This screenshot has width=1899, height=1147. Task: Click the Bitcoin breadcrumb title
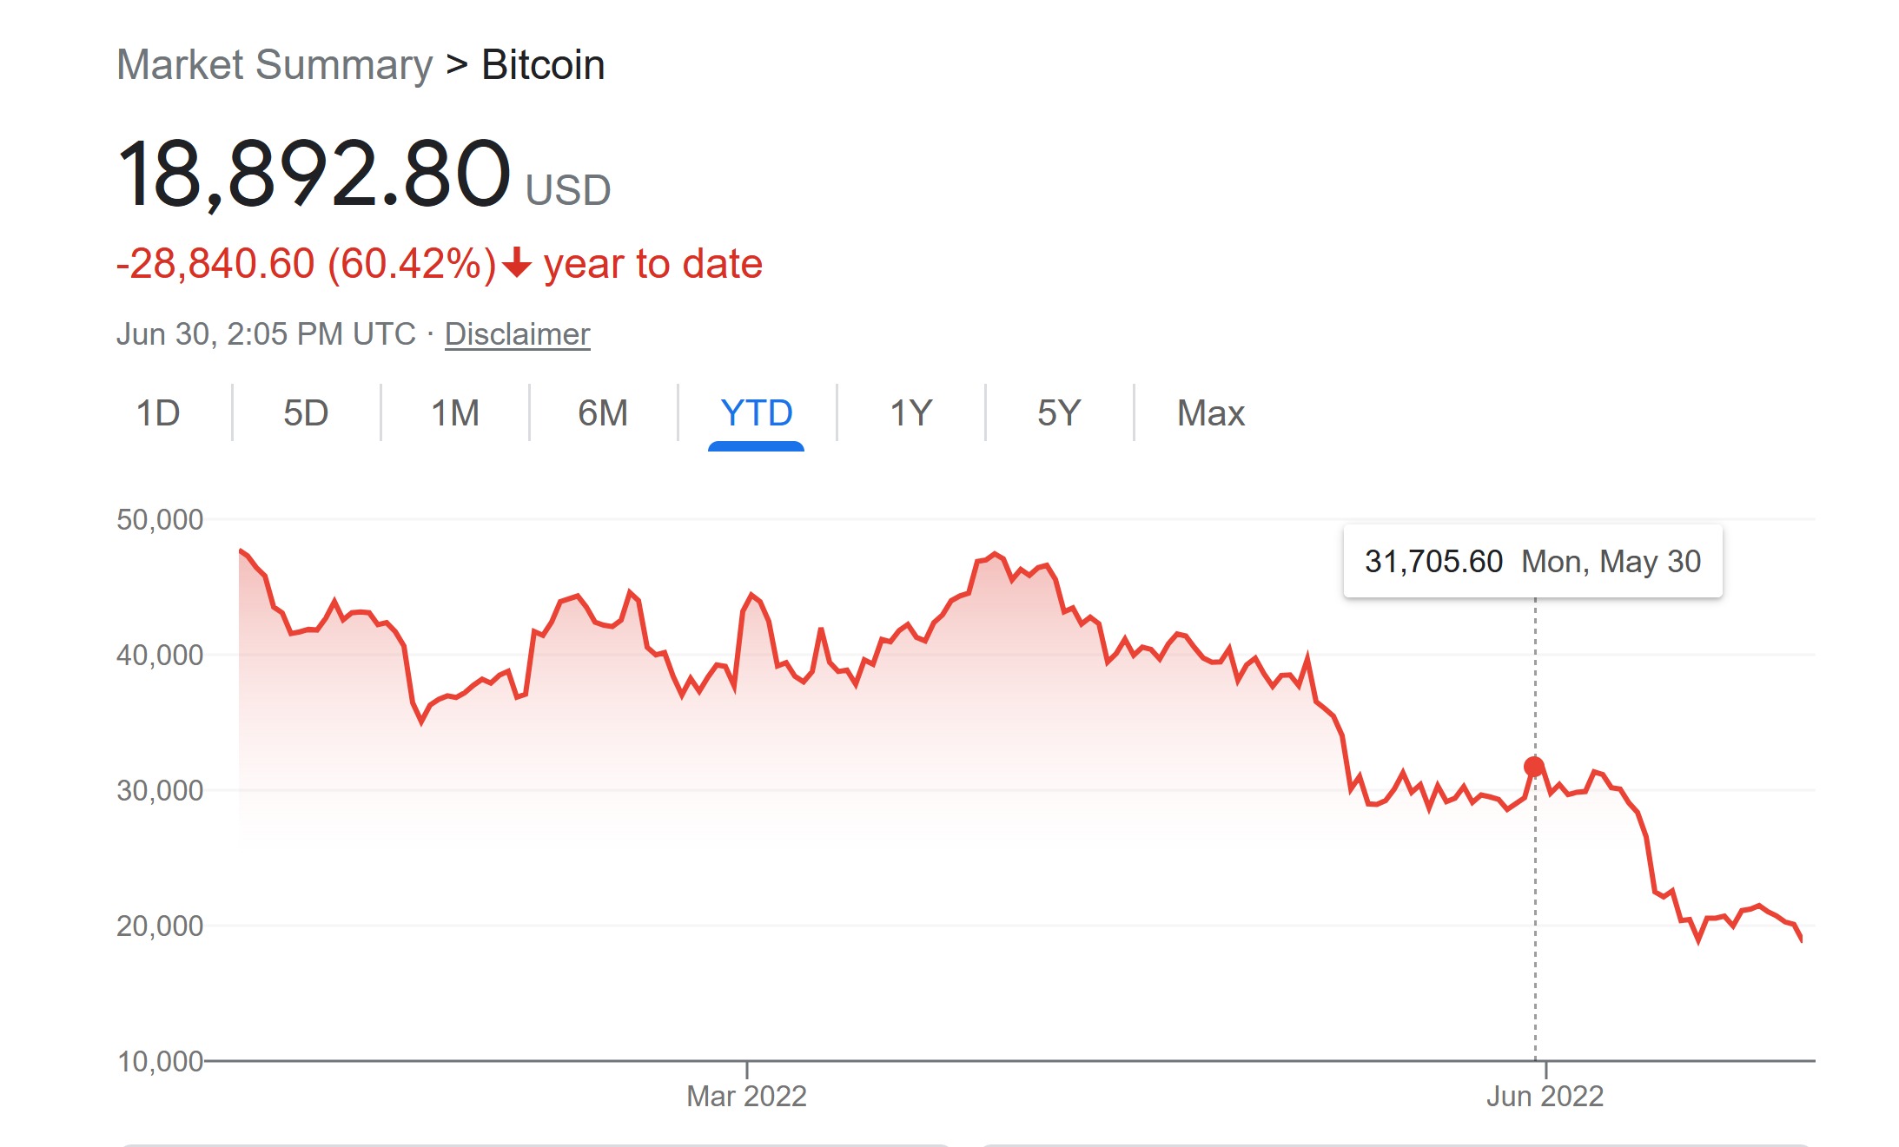click(x=543, y=65)
